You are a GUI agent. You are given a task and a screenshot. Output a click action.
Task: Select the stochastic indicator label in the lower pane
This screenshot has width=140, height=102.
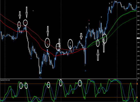click(x=5, y=80)
